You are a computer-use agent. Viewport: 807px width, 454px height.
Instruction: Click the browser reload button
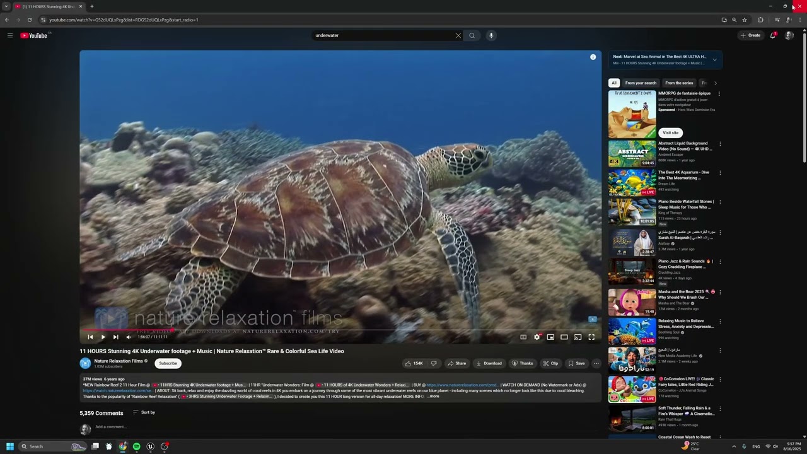point(29,20)
